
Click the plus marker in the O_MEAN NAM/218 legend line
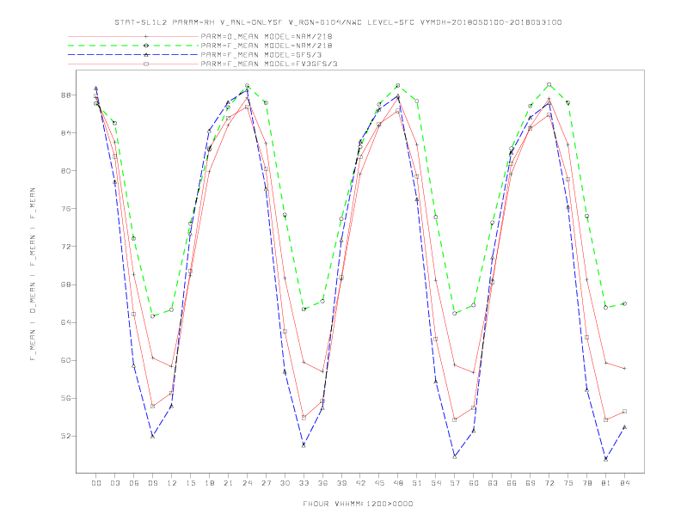[146, 36]
